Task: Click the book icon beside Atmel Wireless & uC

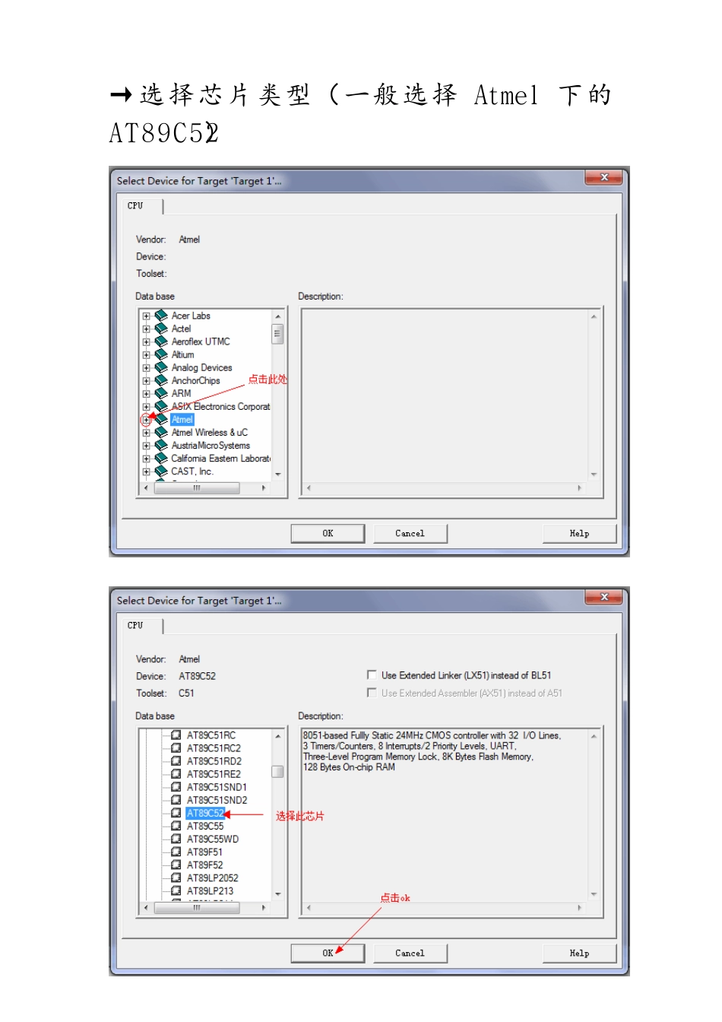Action: tap(161, 432)
